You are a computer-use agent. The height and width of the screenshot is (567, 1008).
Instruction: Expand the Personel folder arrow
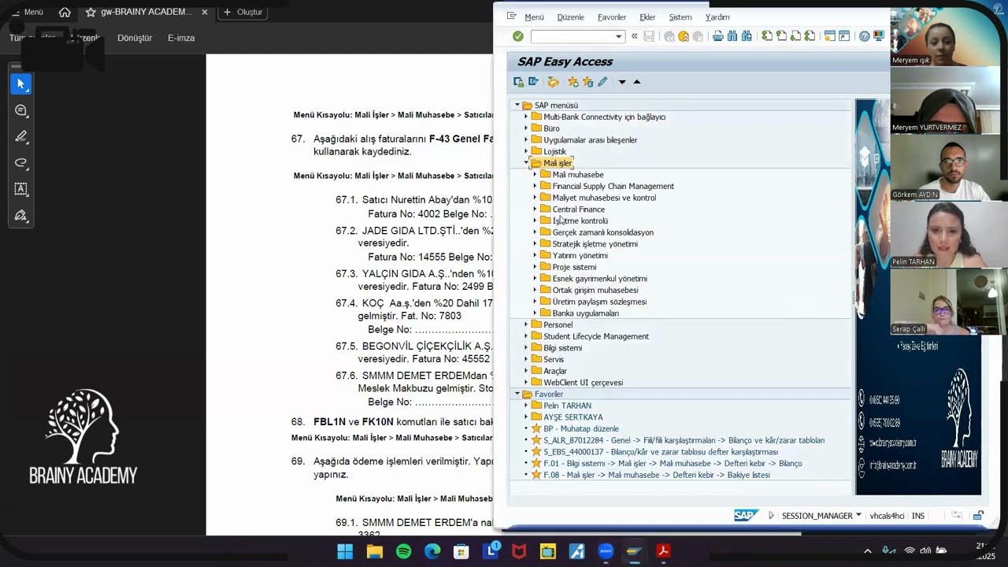coord(527,324)
